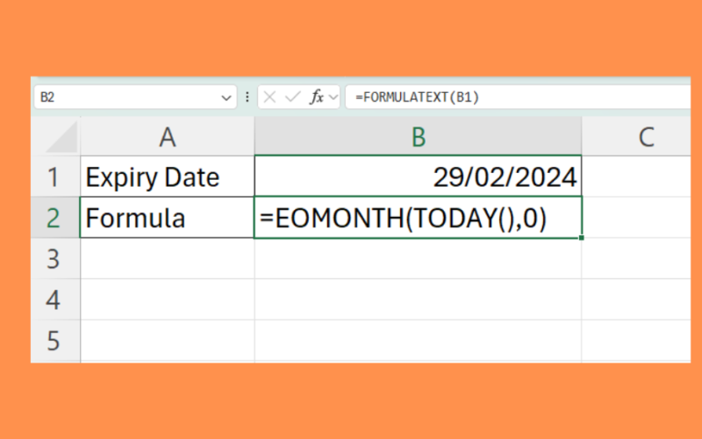Select the Expiry Date cell
Image resolution: width=702 pixels, height=439 pixels.
click(167, 177)
